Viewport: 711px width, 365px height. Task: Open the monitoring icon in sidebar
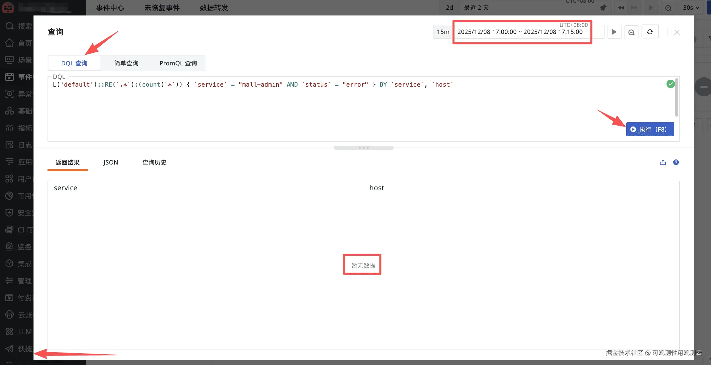coord(9,247)
